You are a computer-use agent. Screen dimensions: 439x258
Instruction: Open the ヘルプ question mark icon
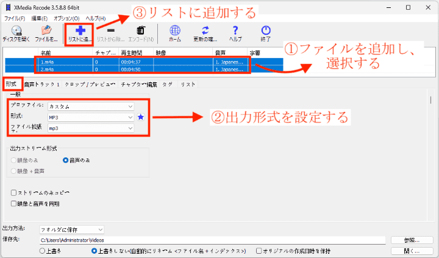pos(235,34)
